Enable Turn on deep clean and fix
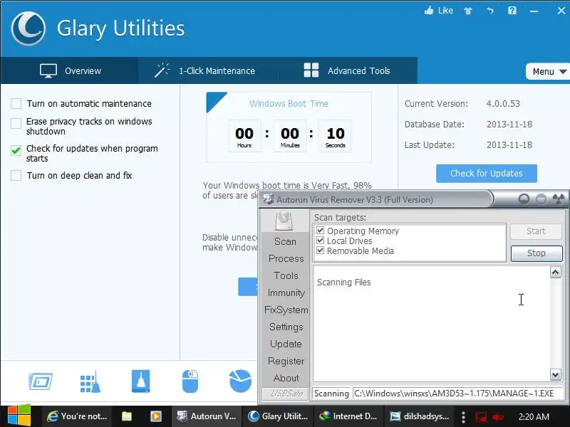570x427 pixels. tap(16, 175)
